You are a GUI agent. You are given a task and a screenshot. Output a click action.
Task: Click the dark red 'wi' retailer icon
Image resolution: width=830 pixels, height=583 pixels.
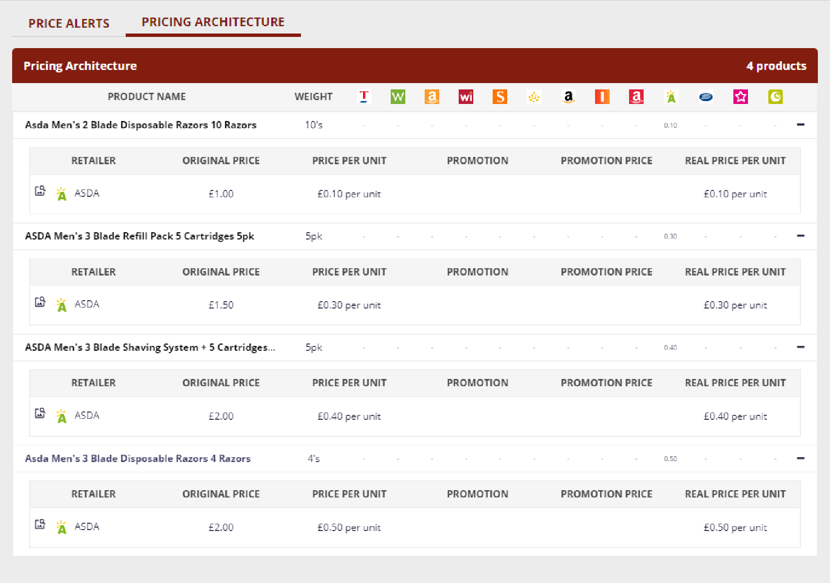click(x=466, y=97)
